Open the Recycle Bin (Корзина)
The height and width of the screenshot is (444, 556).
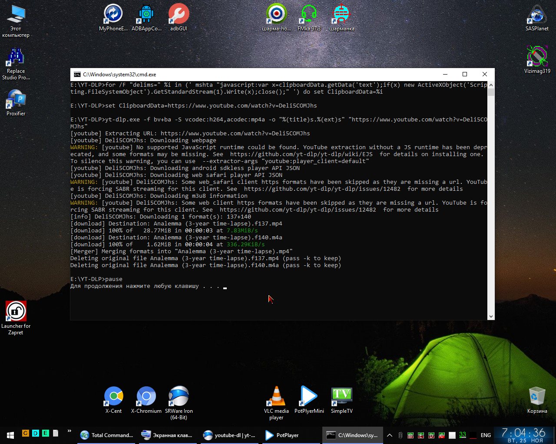point(537,397)
